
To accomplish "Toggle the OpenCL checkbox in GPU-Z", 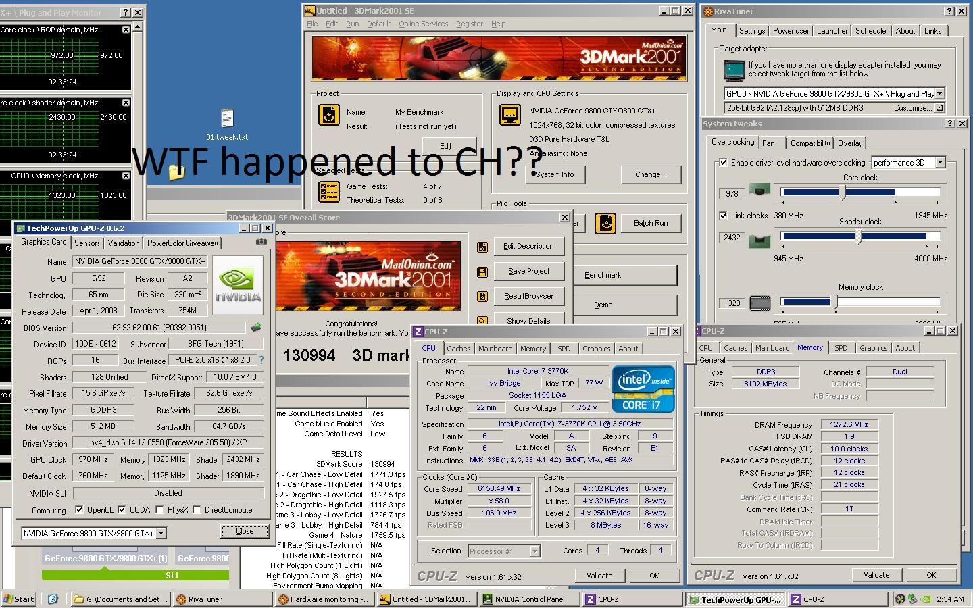I will [79, 510].
